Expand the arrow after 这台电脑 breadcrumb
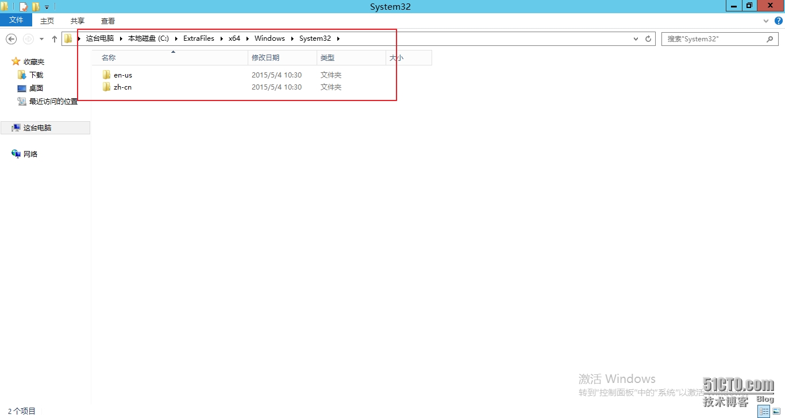 (121, 38)
